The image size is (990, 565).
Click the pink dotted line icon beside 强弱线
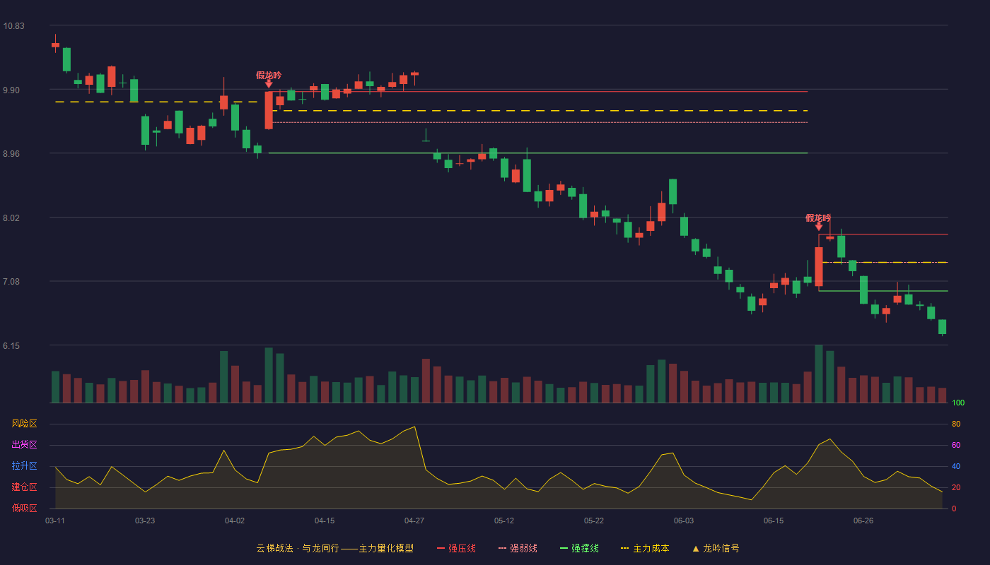(x=503, y=548)
